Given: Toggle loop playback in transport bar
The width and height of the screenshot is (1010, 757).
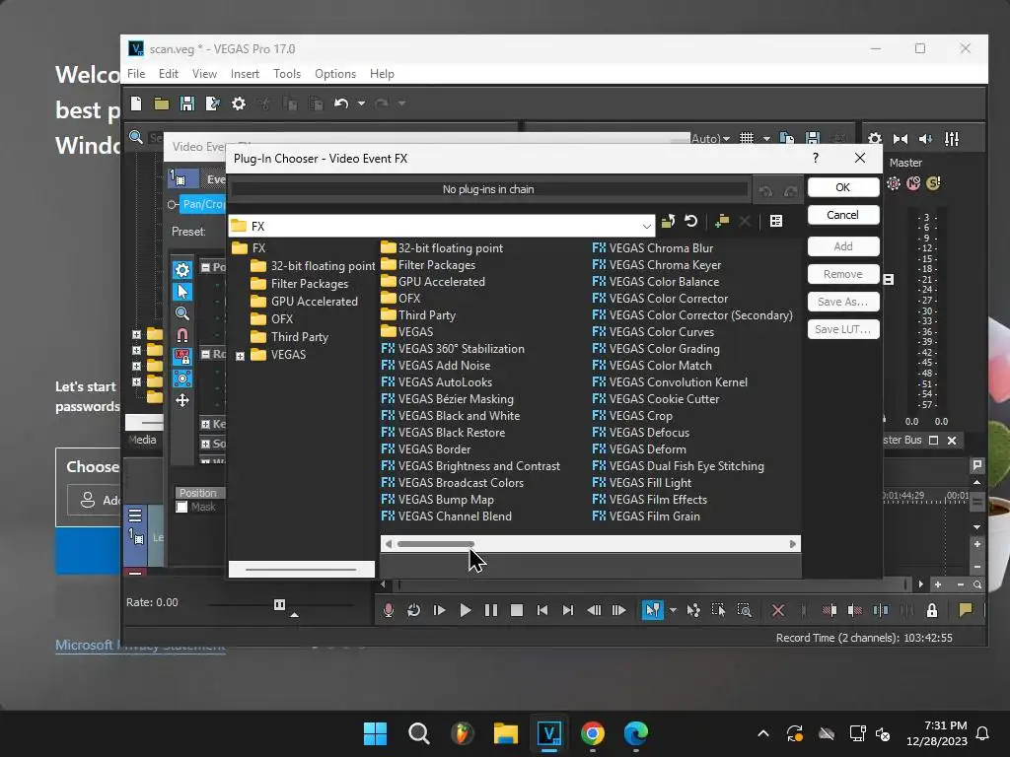Looking at the screenshot, I should click(x=413, y=610).
